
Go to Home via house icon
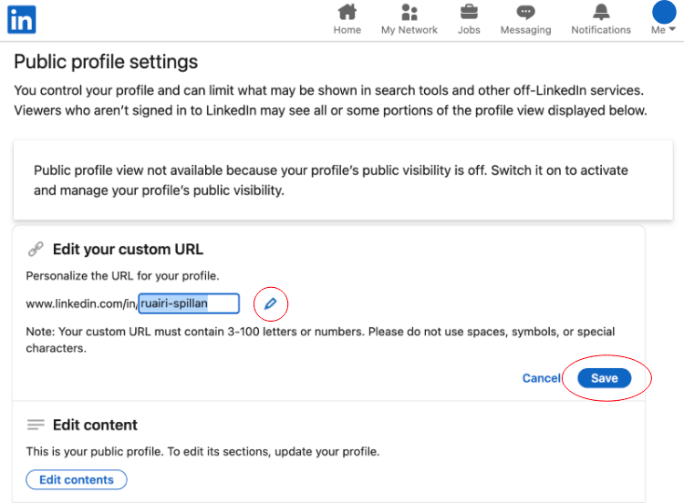(347, 12)
